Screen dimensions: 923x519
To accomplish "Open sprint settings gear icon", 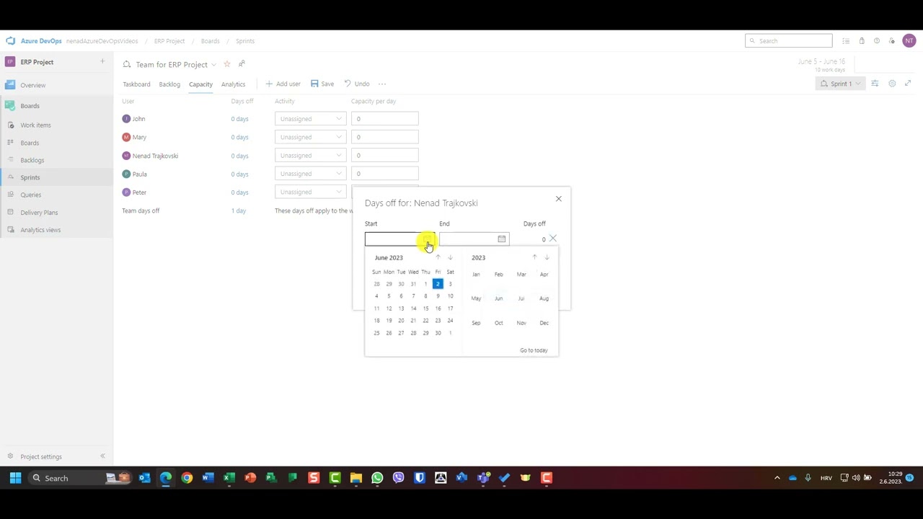I will click(x=892, y=84).
